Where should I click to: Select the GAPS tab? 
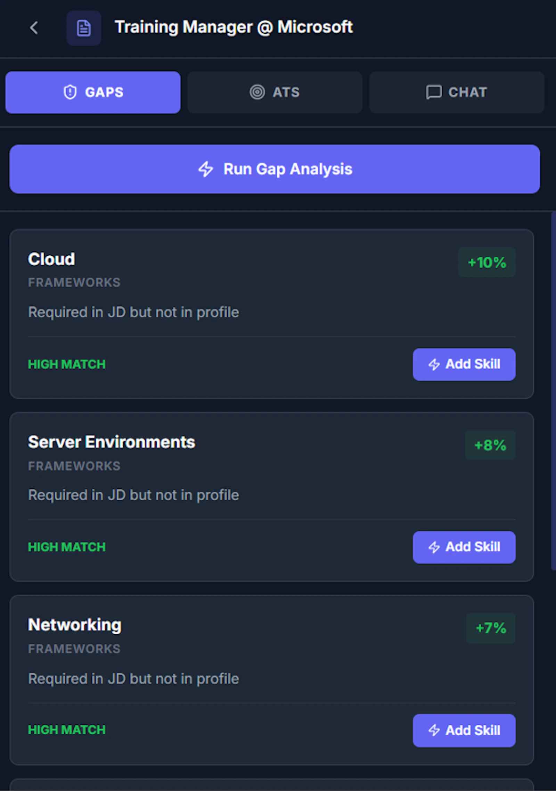tap(93, 92)
